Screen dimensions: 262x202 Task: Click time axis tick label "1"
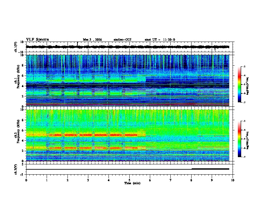(47, 180)
